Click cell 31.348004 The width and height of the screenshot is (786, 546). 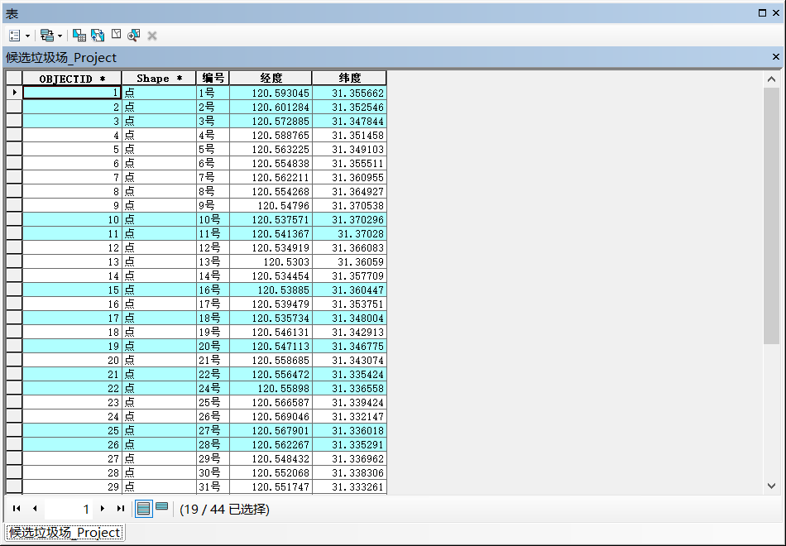[x=349, y=318]
